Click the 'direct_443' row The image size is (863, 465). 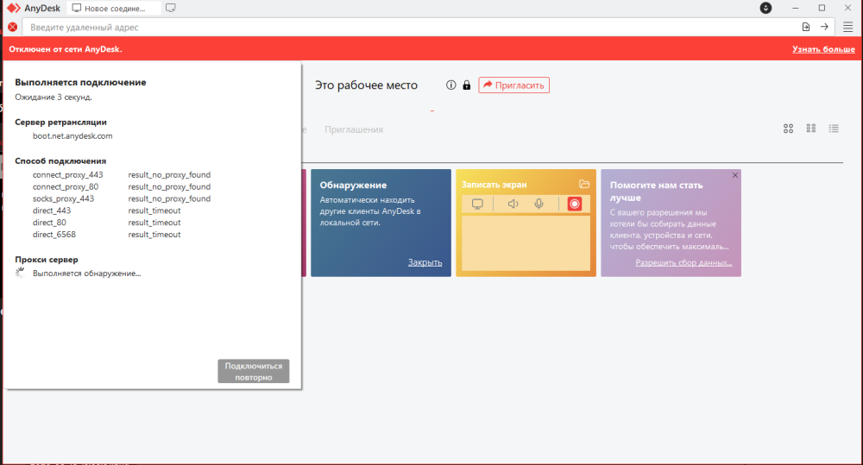click(107, 211)
